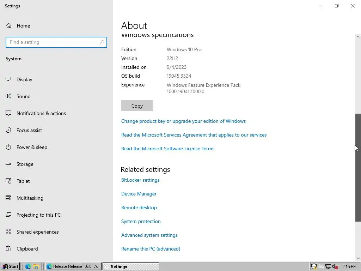Launch Microsoft Edge from quick launch
361x271 pixels.
(x=28, y=267)
